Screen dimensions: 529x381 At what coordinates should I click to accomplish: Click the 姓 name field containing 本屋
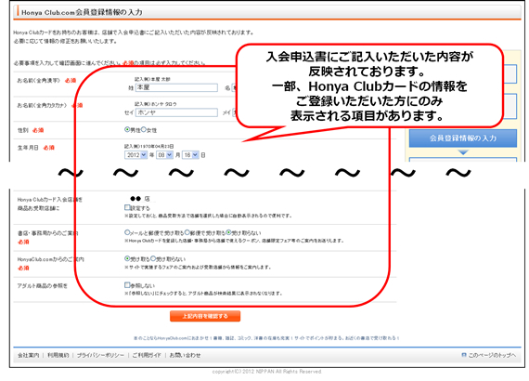point(176,87)
